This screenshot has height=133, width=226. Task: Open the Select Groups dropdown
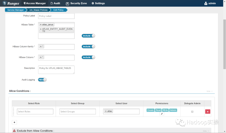click(x=77, y=111)
